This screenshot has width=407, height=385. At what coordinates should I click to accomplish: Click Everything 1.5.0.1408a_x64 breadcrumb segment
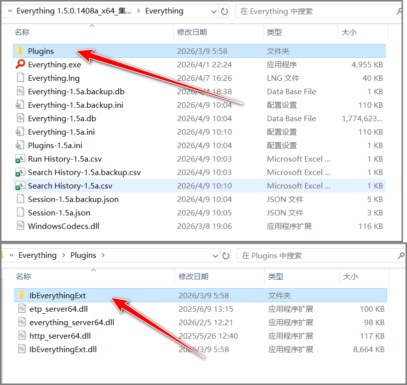pyautogui.click(x=74, y=11)
